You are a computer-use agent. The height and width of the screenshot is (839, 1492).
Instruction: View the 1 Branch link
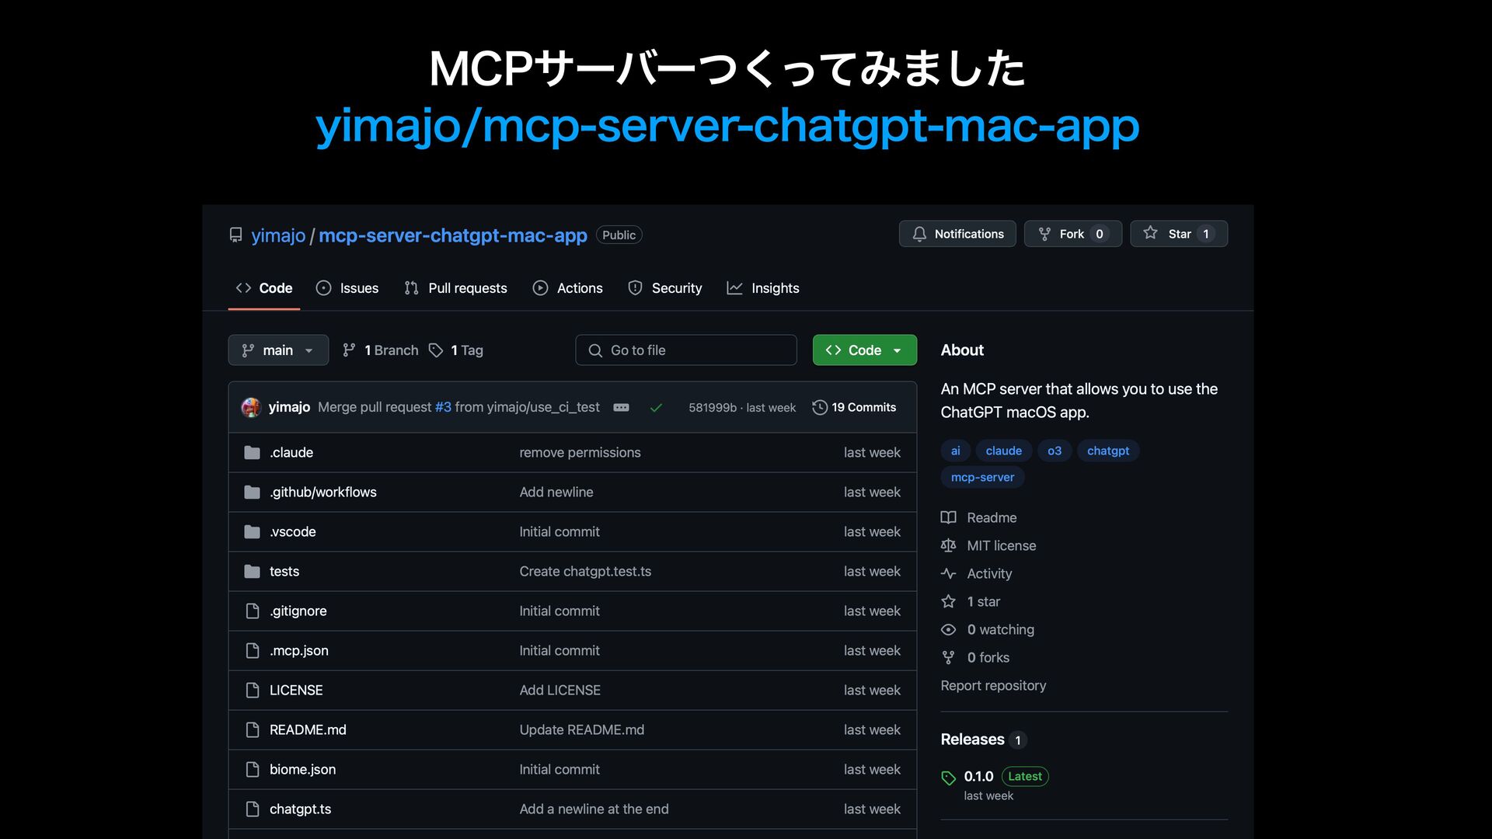tap(381, 350)
